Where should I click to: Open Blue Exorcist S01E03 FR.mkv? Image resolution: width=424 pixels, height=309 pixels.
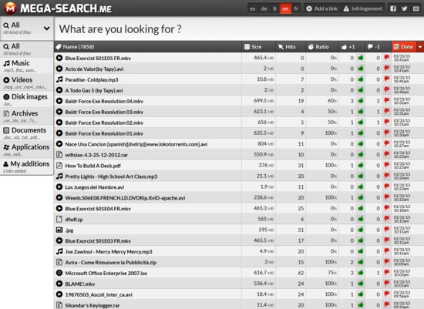[x=98, y=240]
